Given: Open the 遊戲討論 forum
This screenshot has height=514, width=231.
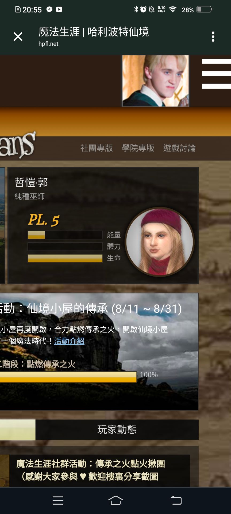Looking at the screenshot, I should pos(179,148).
